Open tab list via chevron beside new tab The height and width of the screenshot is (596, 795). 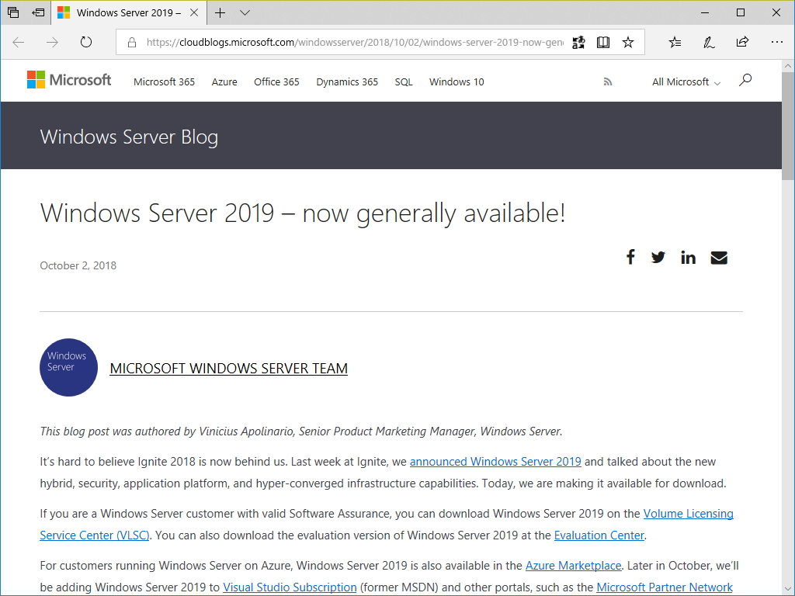pyautogui.click(x=244, y=12)
